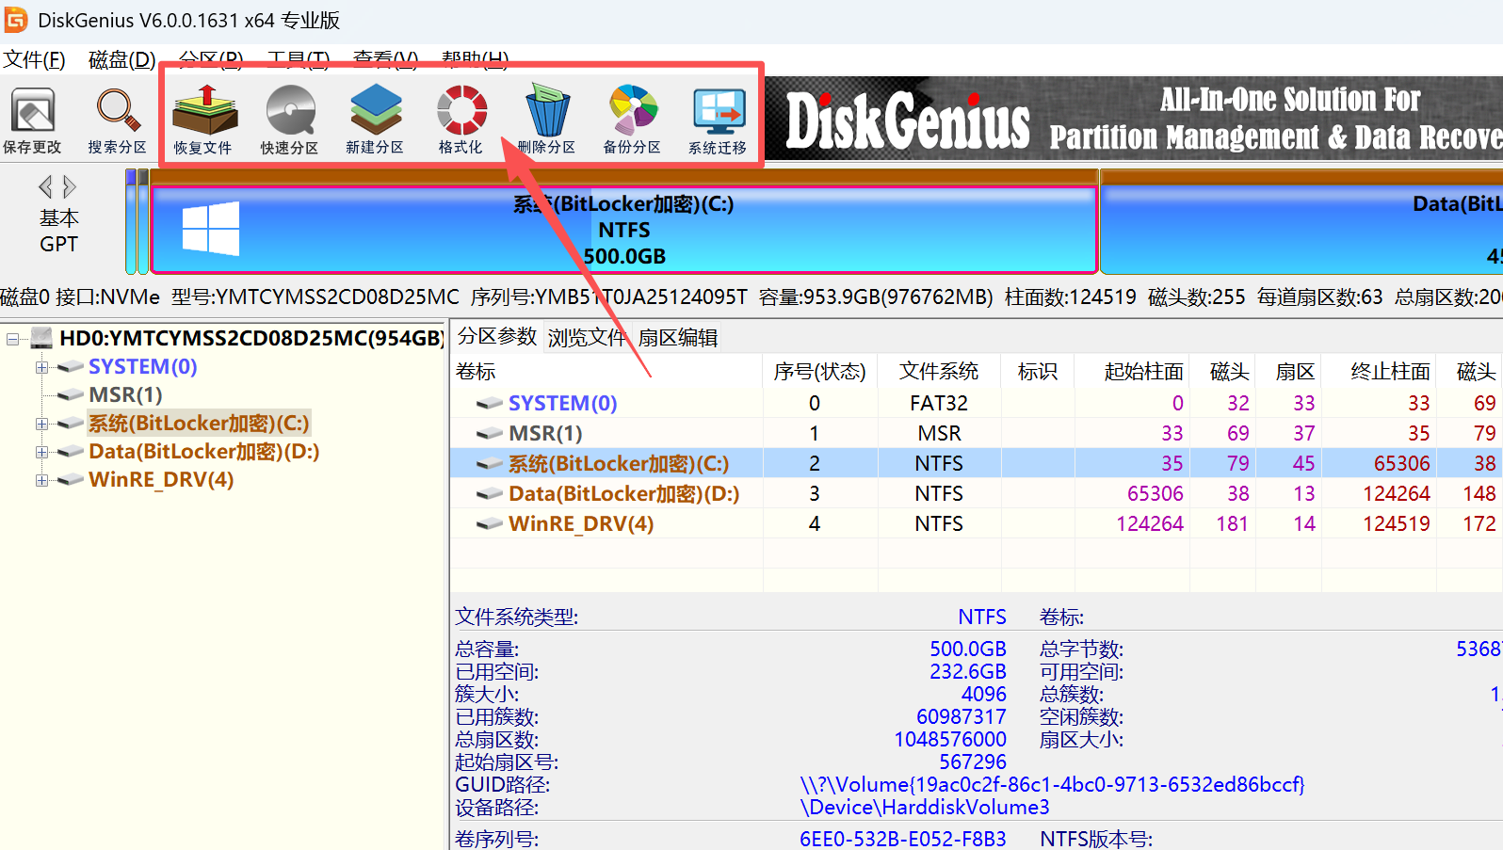This screenshot has width=1503, height=850.
Task: Switch to 扇区编辑 tab
Action: pos(678,337)
